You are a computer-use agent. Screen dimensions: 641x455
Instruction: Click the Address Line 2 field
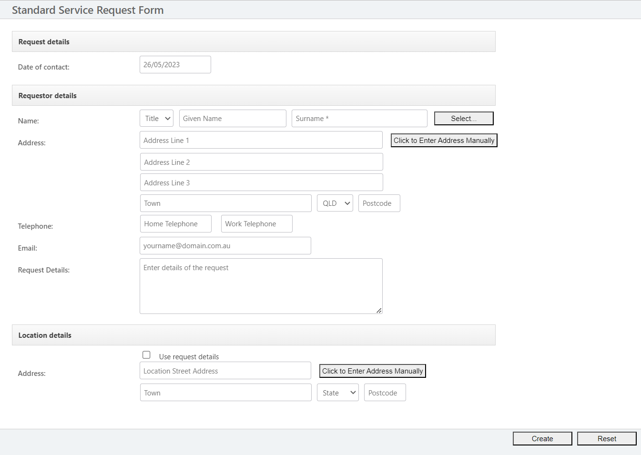tap(261, 162)
